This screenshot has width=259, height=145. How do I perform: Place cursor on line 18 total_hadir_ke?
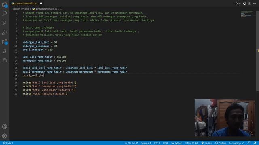[x=33, y=75]
